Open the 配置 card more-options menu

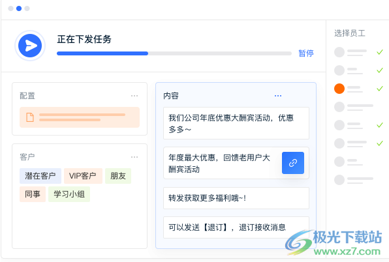(134, 96)
